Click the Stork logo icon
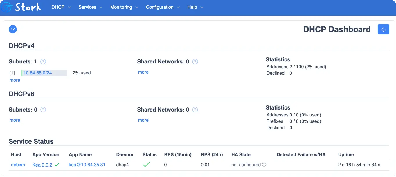Image resolution: width=396 pixels, height=177 pixels. pos(6,7)
